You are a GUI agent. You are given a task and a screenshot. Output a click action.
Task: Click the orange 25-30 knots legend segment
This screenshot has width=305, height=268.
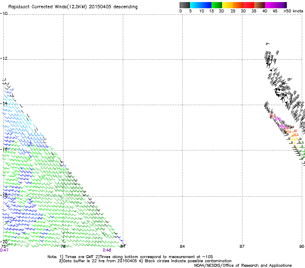point(238,5)
